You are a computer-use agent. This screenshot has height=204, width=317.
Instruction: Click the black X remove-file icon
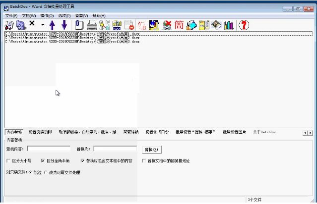coord(32,23)
